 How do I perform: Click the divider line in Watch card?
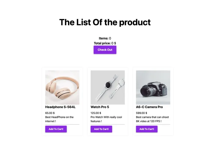108,124
